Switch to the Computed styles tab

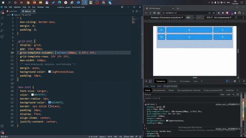click(159, 90)
